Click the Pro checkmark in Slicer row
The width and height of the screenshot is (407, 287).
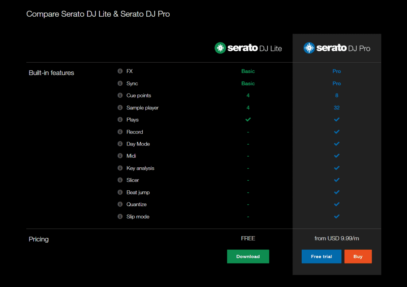pos(337,180)
